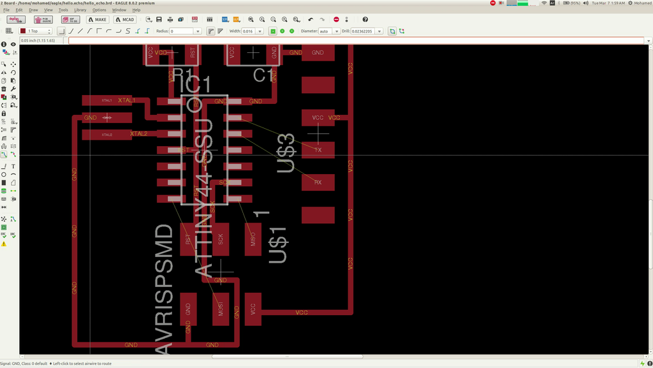Open the Grid settings icon

coord(9,31)
